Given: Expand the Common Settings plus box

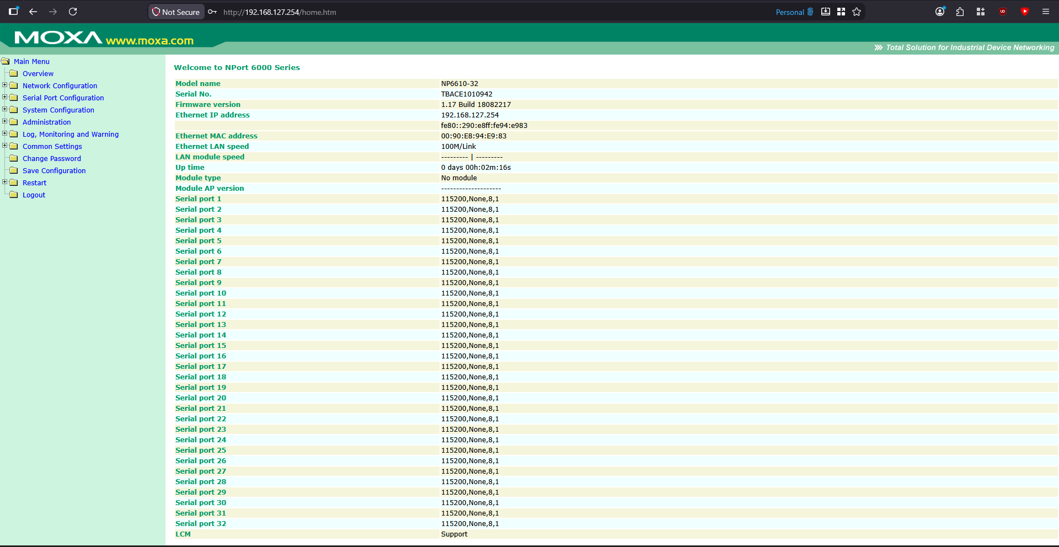Looking at the screenshot, I should [5, 146].
